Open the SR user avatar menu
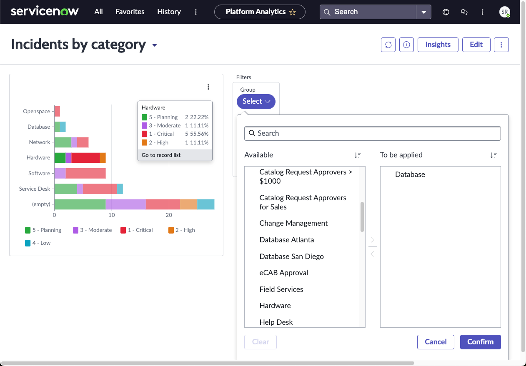The image size is (526, 366). tap(505, 12)
